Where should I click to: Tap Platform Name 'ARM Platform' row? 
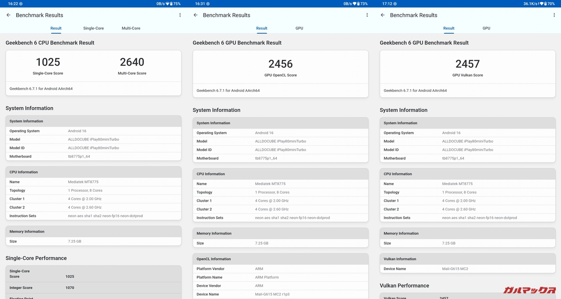click(280, 277)
